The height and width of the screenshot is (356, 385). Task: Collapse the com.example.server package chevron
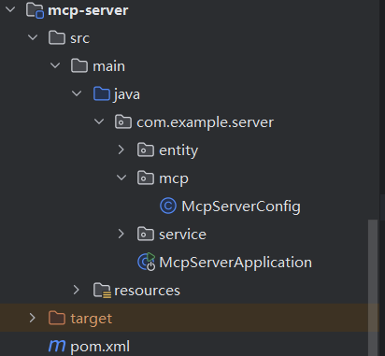click(99, 121)
